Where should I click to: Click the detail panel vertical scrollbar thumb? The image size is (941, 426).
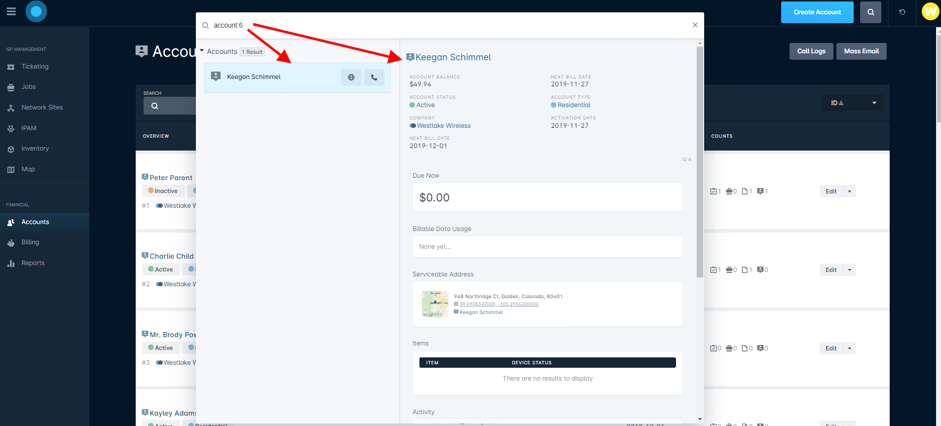[700, 162]
